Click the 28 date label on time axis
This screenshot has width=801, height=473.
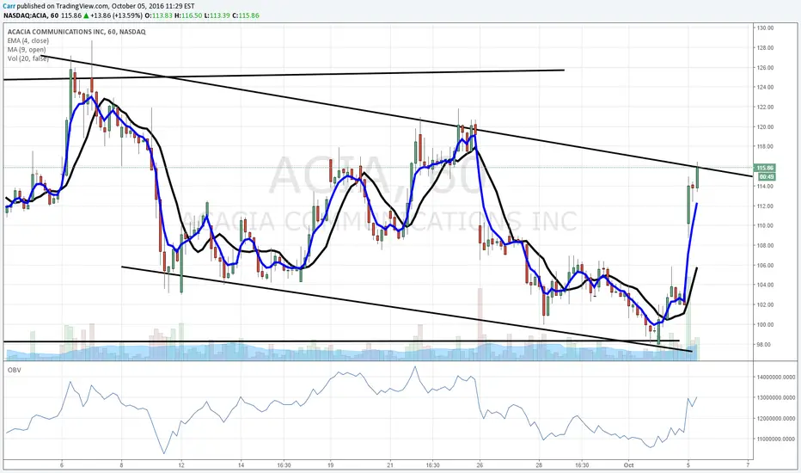[x=540, y=465]
